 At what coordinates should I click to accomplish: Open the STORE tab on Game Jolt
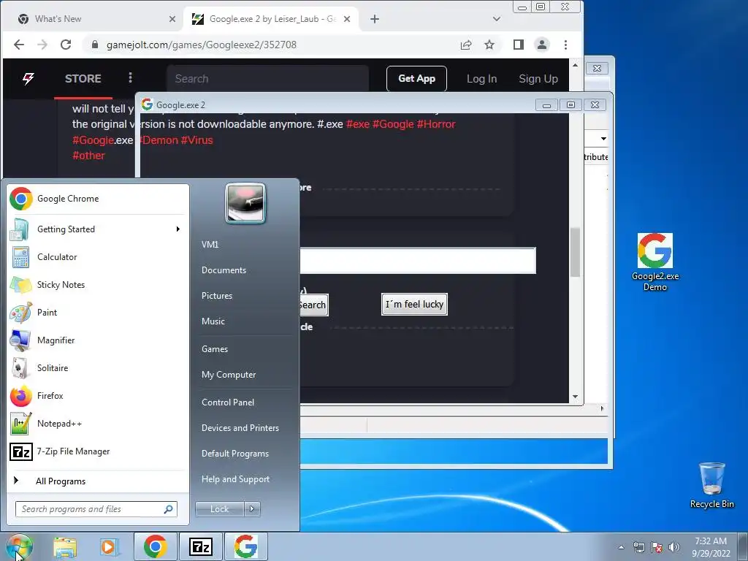83,79
